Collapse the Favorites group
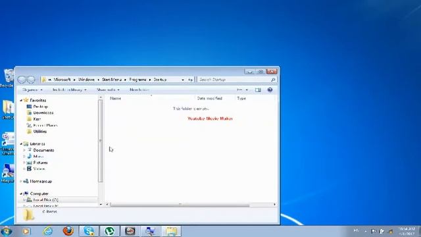The width and height of the screenshot is (421, 237). [x=21, y=100]
